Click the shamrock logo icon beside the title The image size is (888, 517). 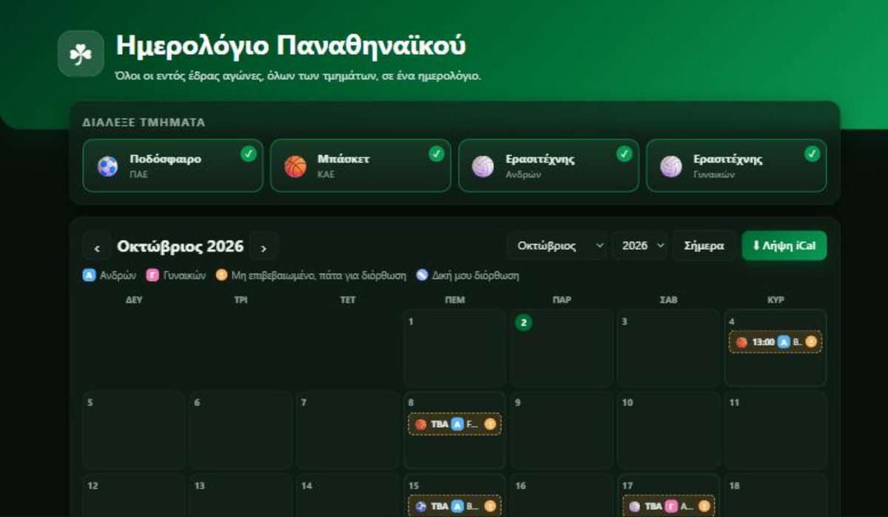[x=81, y=53]
